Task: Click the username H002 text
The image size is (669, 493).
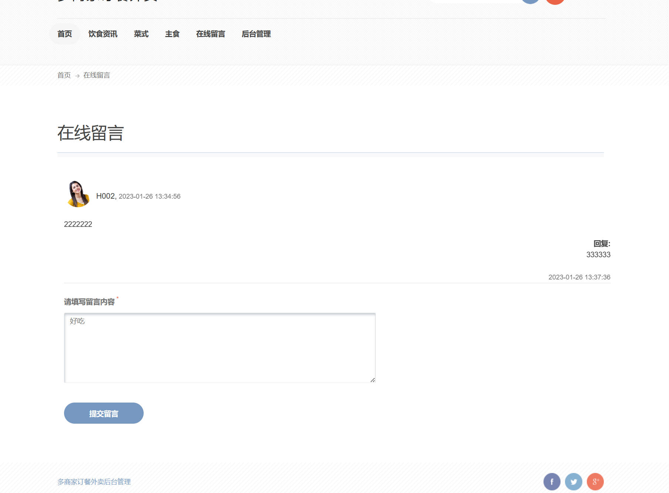Action: [105, 196]
